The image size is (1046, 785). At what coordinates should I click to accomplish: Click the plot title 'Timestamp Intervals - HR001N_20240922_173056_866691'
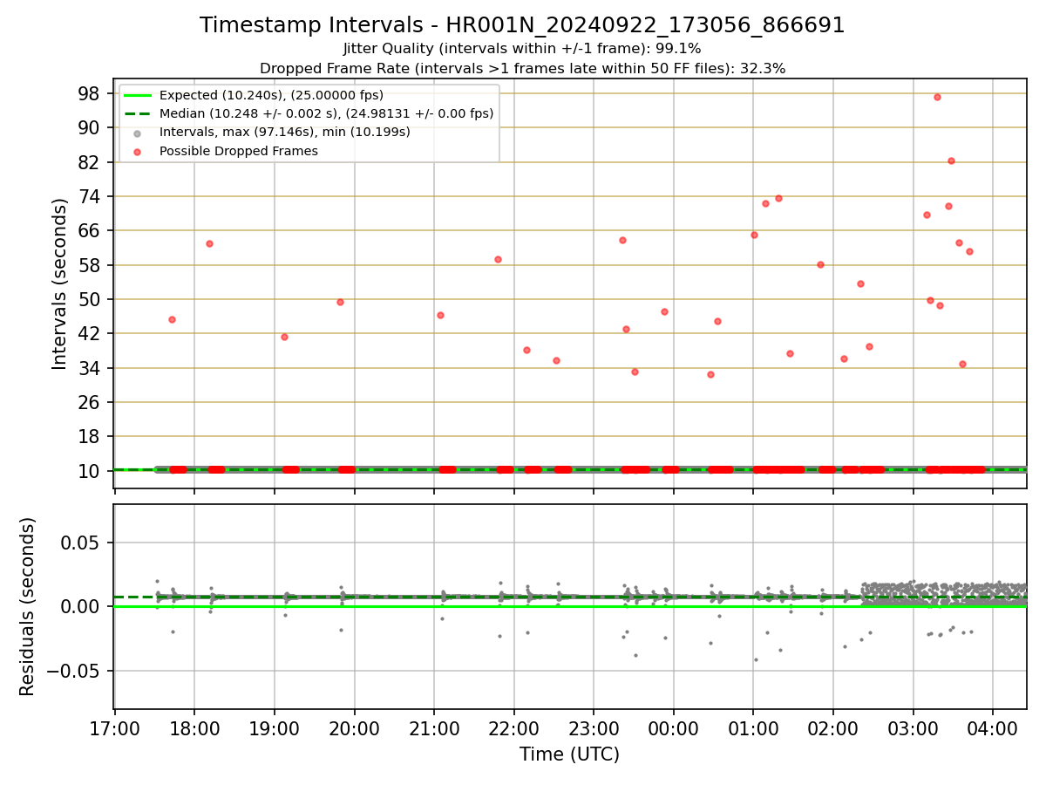pos(522,25)
